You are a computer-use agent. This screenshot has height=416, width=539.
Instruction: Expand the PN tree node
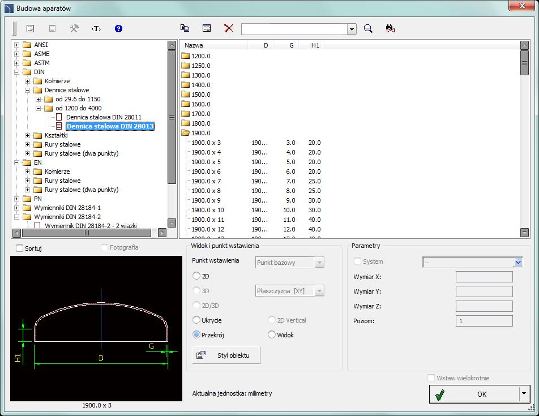pyautogui.click(x=16, y=199)
